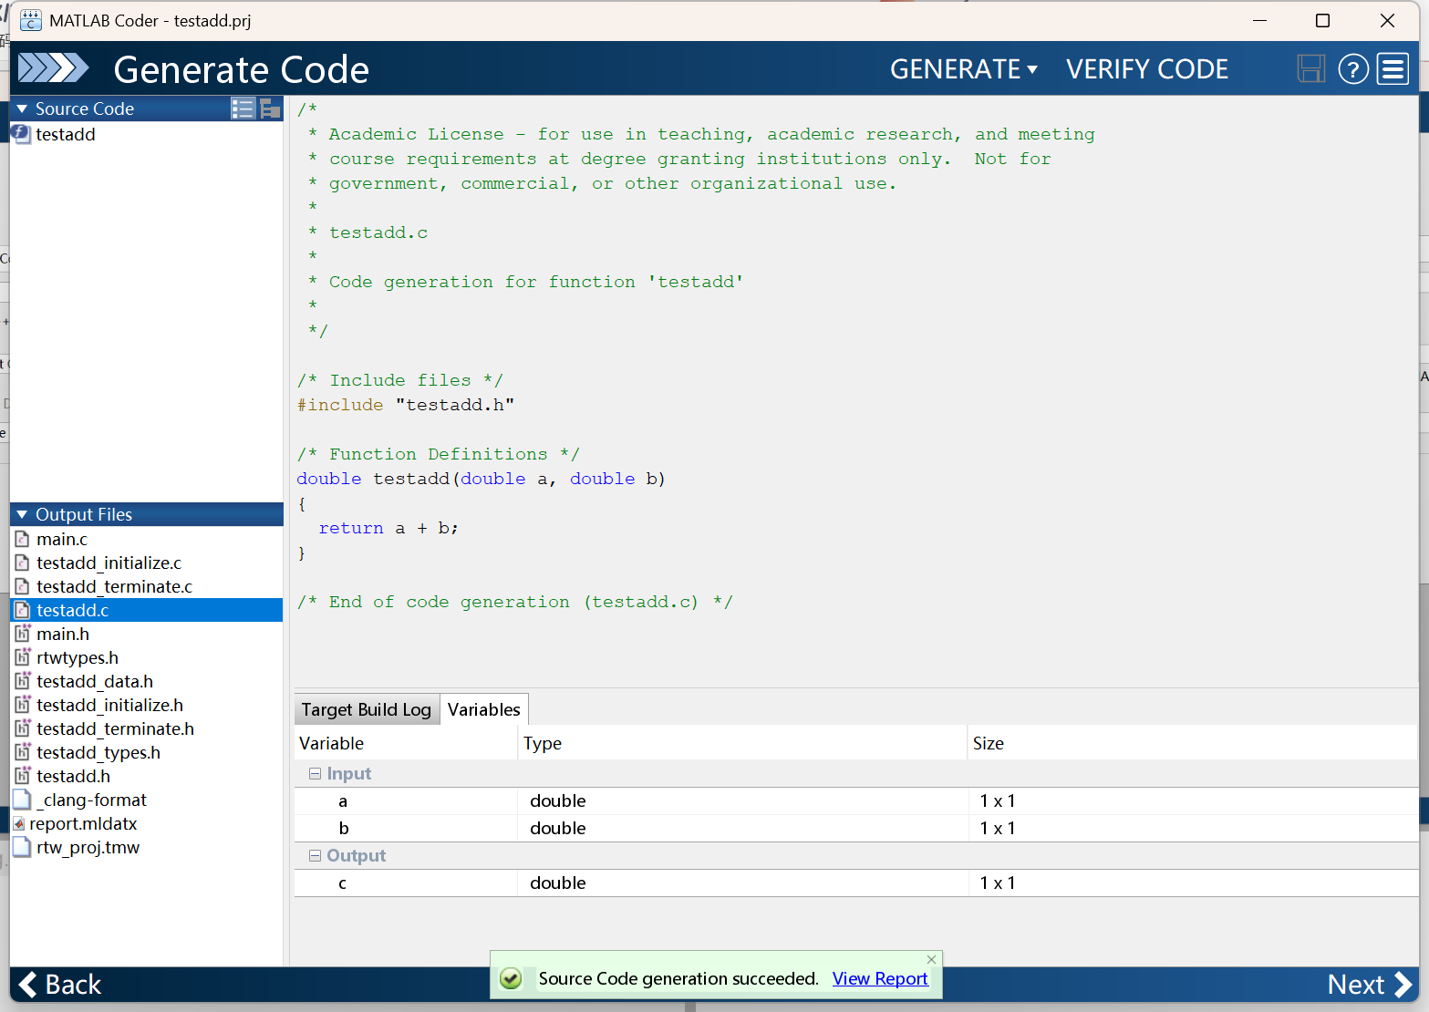The width and height of the screenshot is (1429, 1012).
Task: Click the testadd.h header icon
Action: 23,776
